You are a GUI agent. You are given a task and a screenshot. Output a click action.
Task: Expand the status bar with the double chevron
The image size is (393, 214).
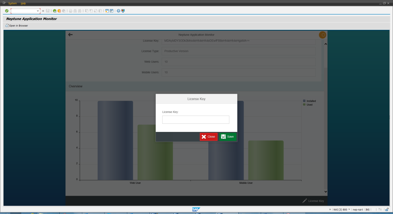(330, 209)
